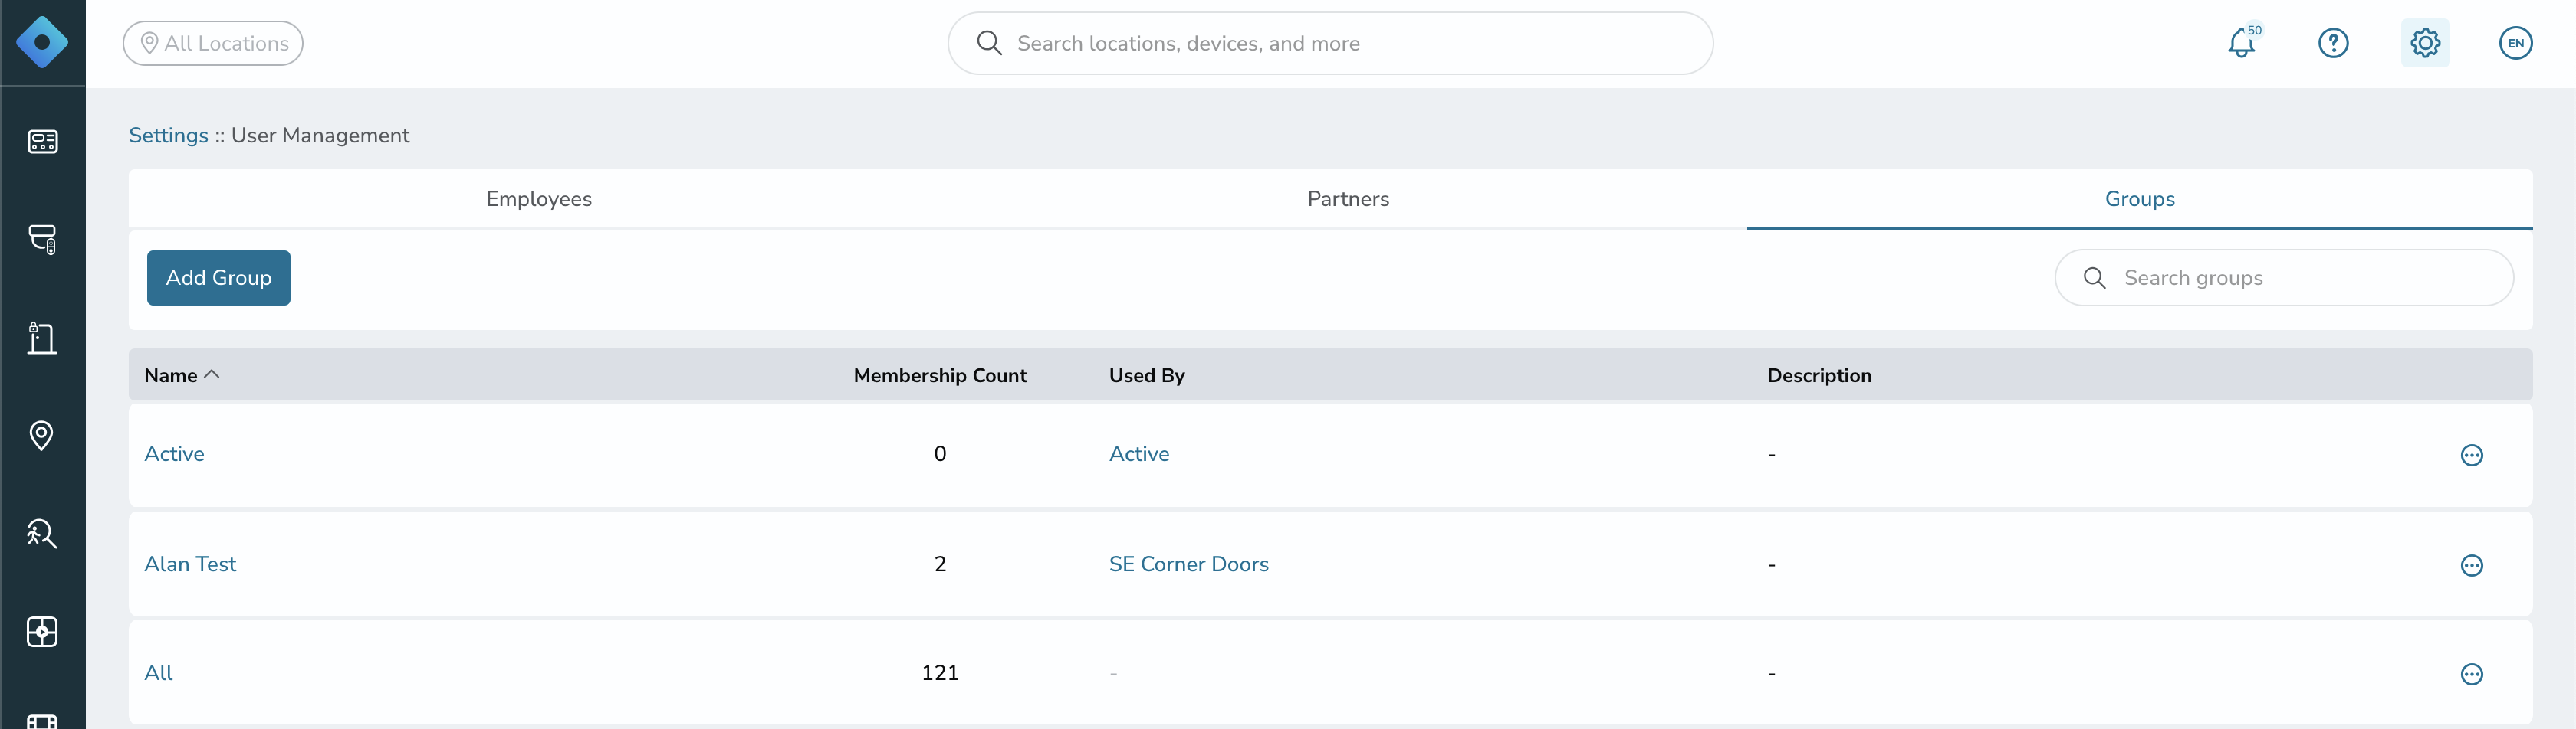Open the cameras icon in the sidebar
This screenshot has width=2576, height=729.
42,240
